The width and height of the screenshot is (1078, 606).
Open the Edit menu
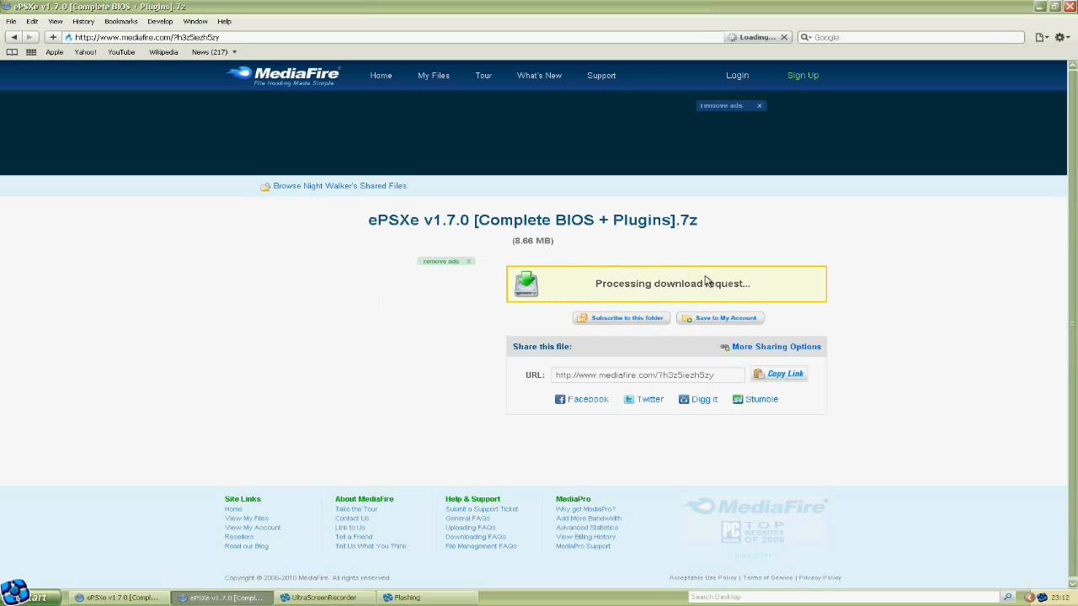pyautogui.click(x=32, y=21)
